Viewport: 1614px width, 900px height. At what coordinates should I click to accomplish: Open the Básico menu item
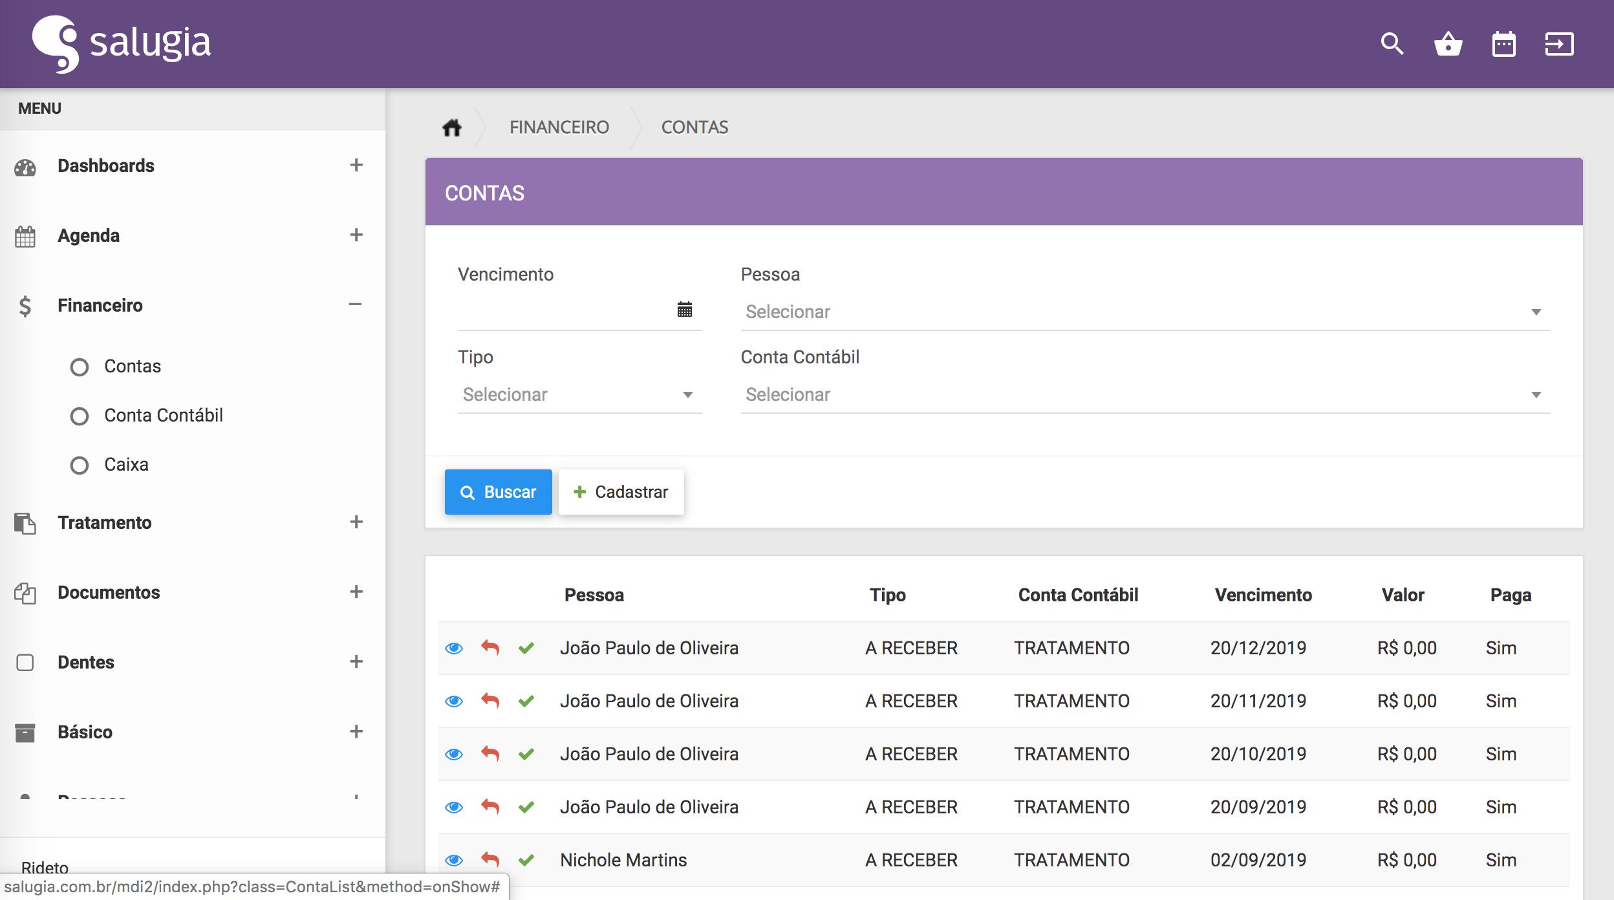pos(85,732)
